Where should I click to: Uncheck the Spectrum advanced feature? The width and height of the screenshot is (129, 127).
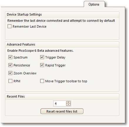tap(10, 57)
